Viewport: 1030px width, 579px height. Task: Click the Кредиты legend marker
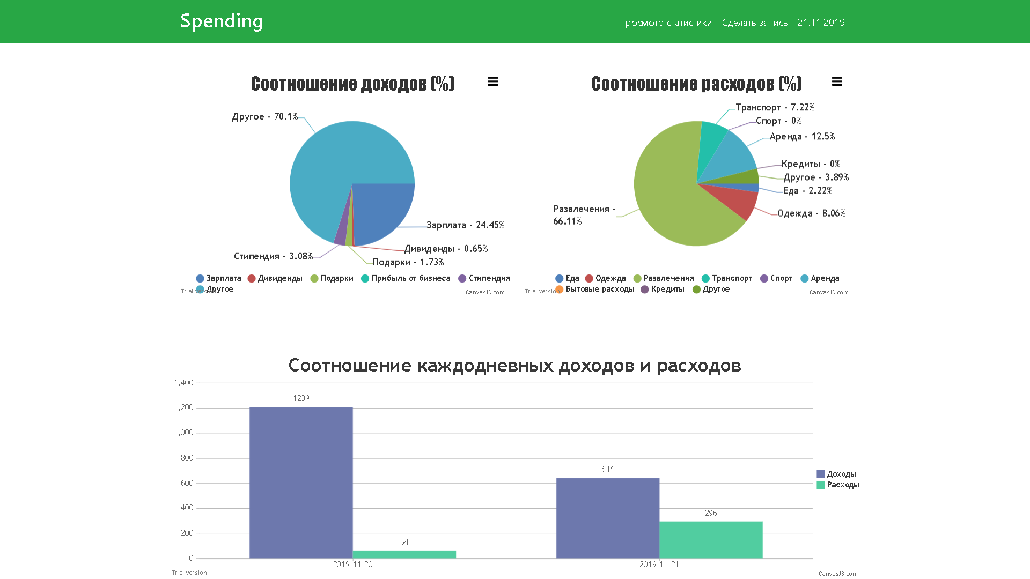[645, 289]
